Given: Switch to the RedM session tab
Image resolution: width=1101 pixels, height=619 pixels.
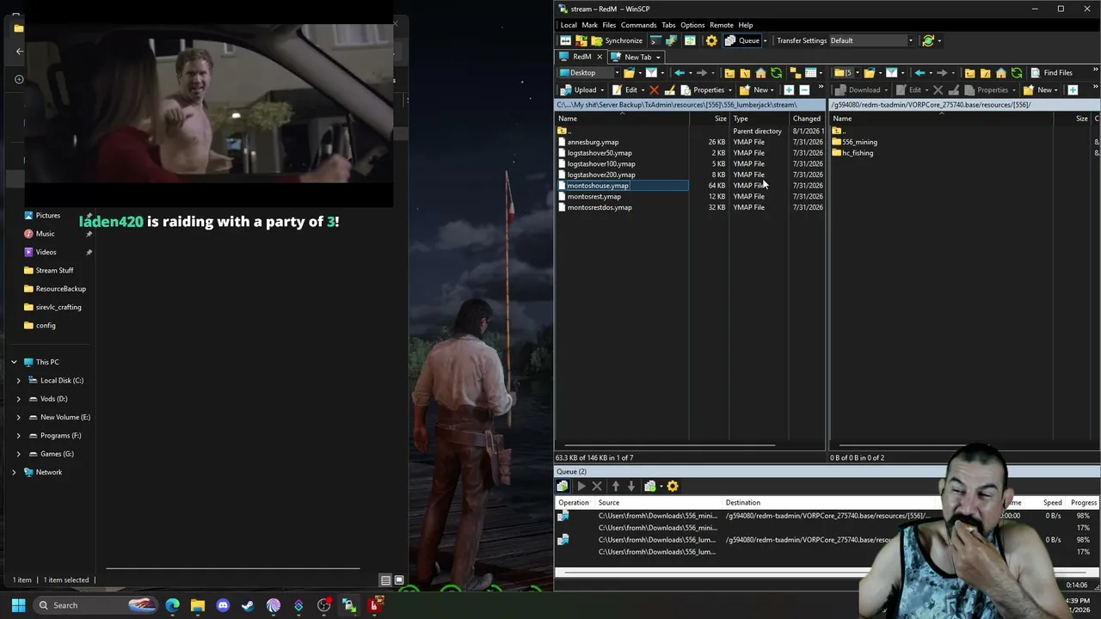Looking at the screenshot, I should 581,57.
